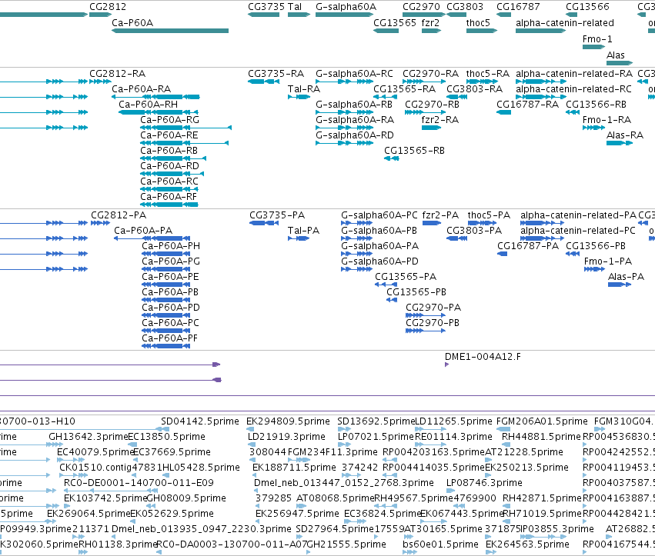Click the G-salpha60A-RB transcript label
Screen dimensions: 655x556
point(354,105)
